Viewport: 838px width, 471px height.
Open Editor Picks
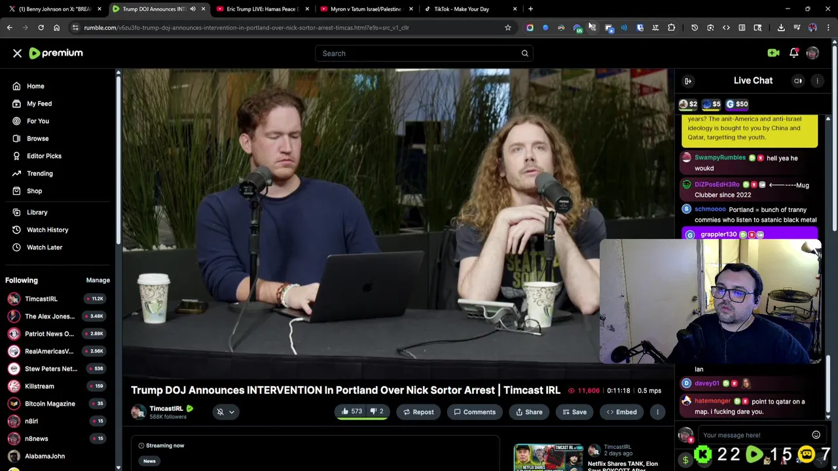(x=44, y=156)
